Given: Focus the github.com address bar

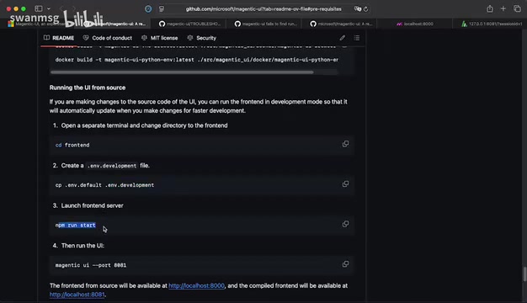Looking at the screenshot, I should point(263,9).
